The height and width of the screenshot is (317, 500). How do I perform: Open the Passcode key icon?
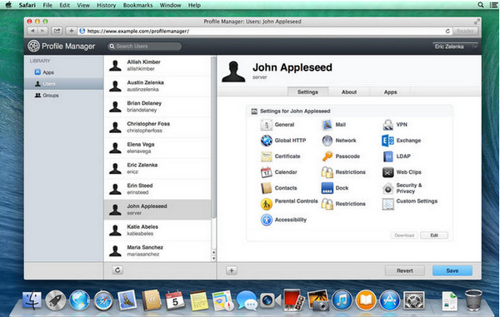click(x=327, y=156)
